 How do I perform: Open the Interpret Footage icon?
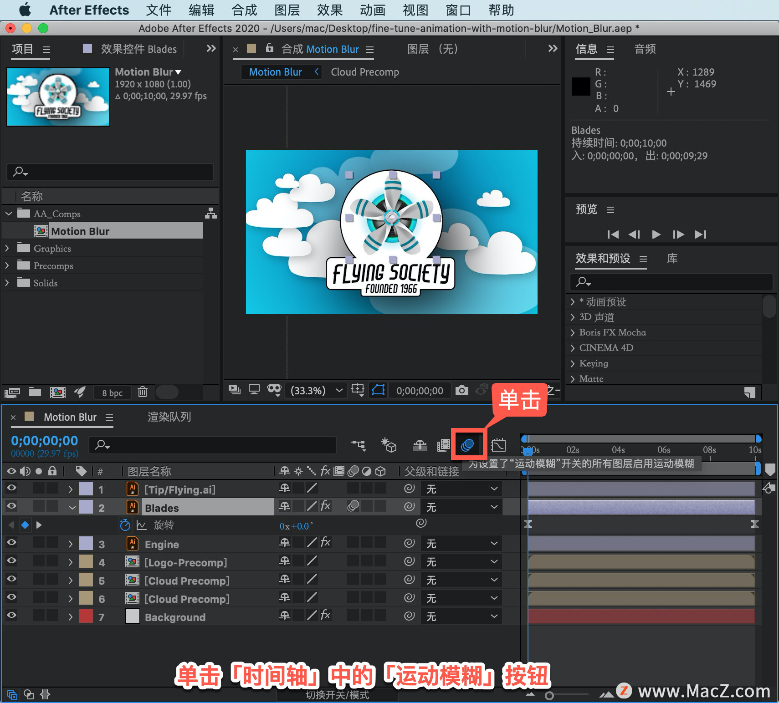12,392
